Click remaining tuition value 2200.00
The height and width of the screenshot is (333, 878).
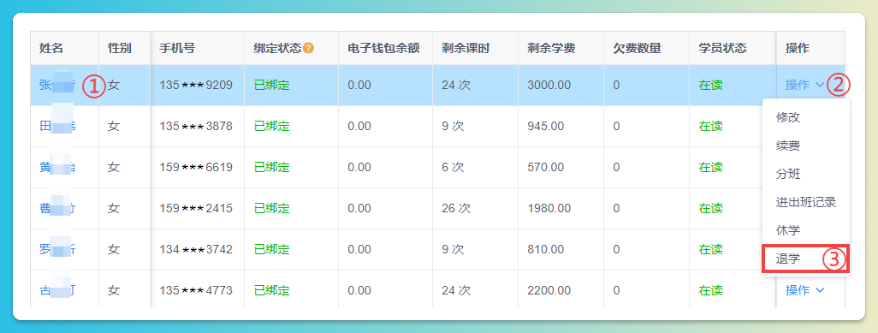pos(549,290)
